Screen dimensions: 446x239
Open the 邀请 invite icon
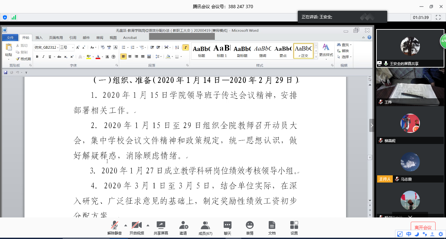[183, 226]
